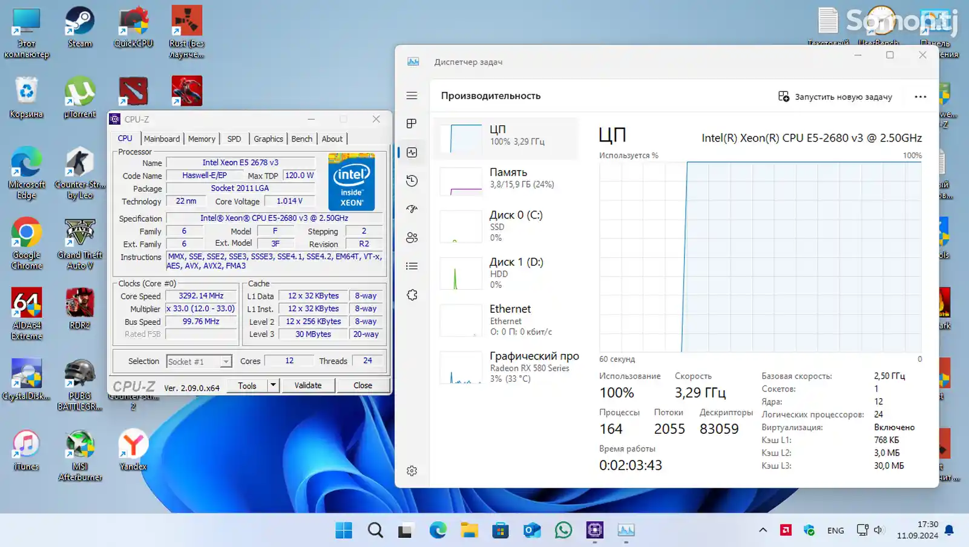Switch to Mainboard tab in CPU-Z
969x547 pixels.
[162, 139]
